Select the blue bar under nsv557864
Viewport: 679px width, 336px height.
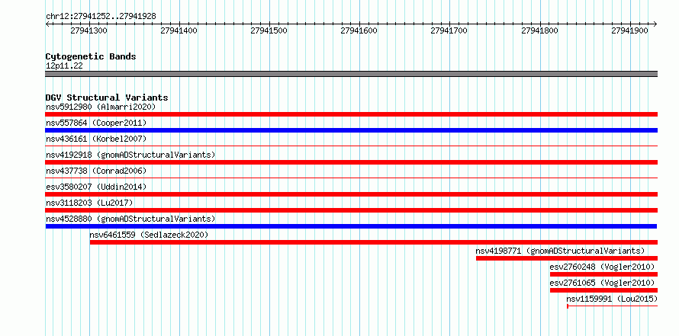tap(351, 130)
